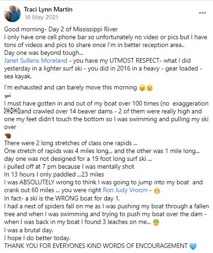Image resolution: width=213 pixels, height=253 pixels.
Task: Click the missing-glyph box before 'and crawled'
Action: pos(12,111)
